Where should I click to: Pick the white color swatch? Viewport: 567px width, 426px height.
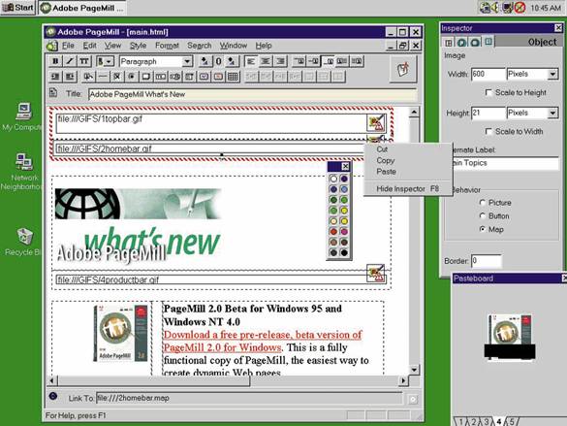click(333, 179)
